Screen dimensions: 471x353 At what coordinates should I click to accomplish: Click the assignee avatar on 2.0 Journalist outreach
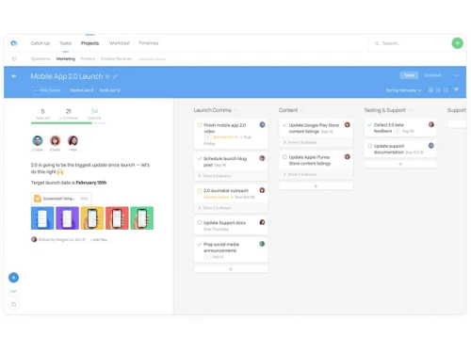pyautogui.click(x=262, y=190)
